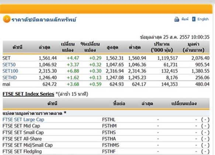215x155 pixels.
Task: Click SETHD value 256.06
Action: click(x=202, y=77)
